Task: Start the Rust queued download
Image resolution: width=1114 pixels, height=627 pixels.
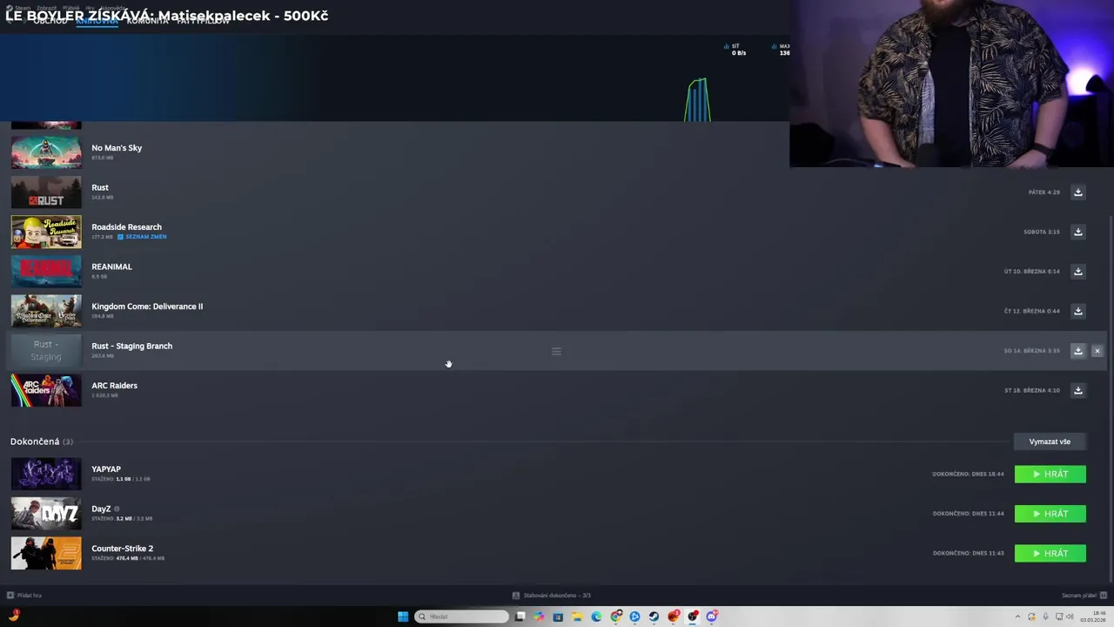Action: (x=1077, y=192)
